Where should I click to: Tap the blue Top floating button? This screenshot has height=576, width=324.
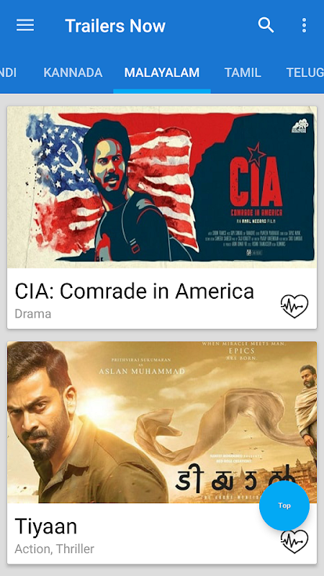pos(284,505)
